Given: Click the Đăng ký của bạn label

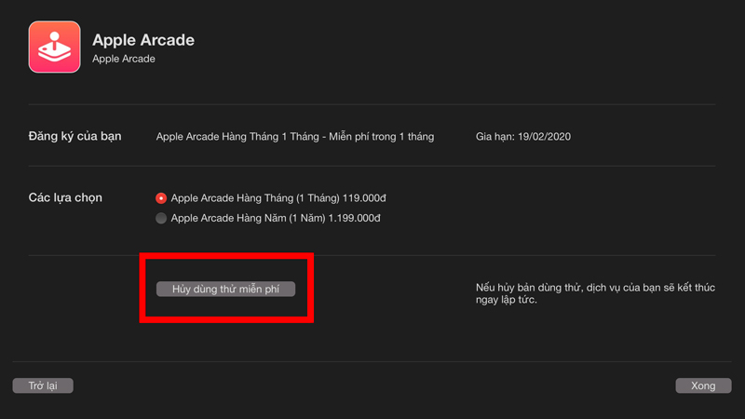Looking at the screenshot, I should 74,137.
